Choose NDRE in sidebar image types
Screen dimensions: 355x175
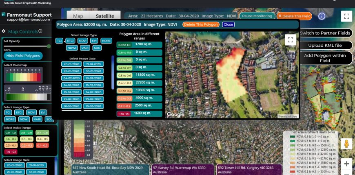click(x=10, y=119)
